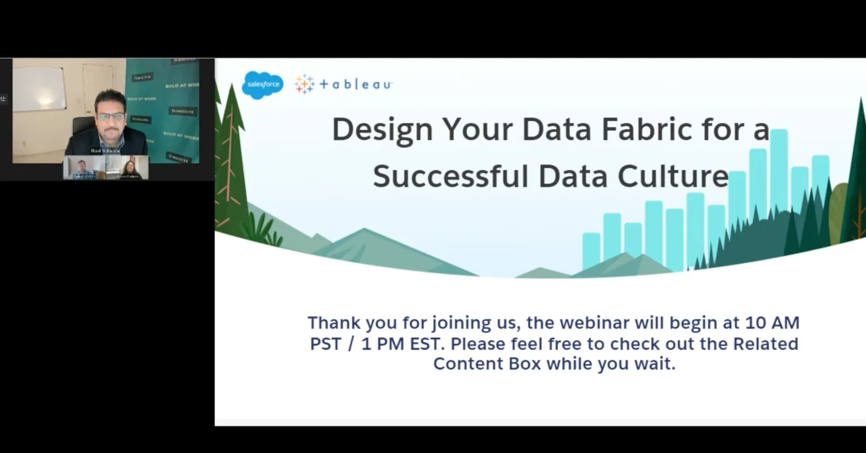The image size is (866, 453).
Task: Click the whiteboard in the speaker's video
Action: click(39, 89)
